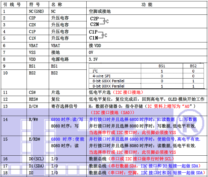Select the I²C row label in interface table
Screen dimensions: 208x177
click(x=95, y=71)
